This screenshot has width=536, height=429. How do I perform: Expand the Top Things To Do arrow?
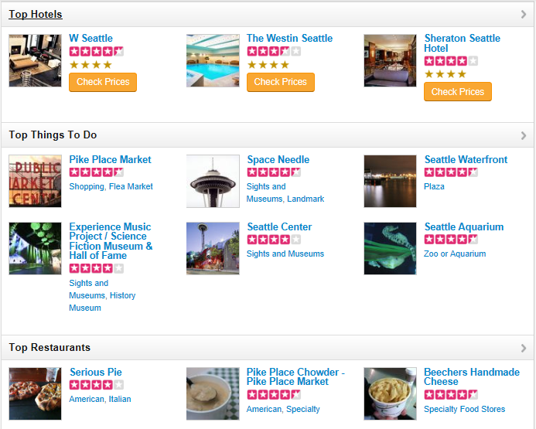point(524,135)
